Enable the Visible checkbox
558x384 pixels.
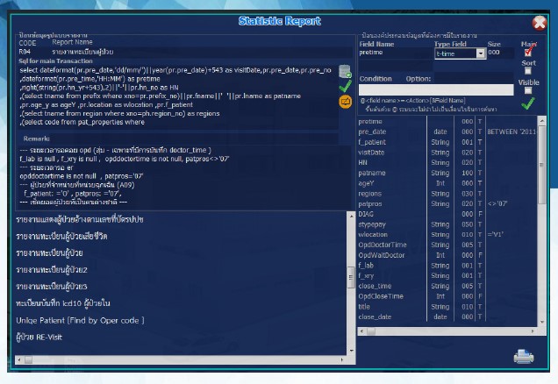[527, 89]
